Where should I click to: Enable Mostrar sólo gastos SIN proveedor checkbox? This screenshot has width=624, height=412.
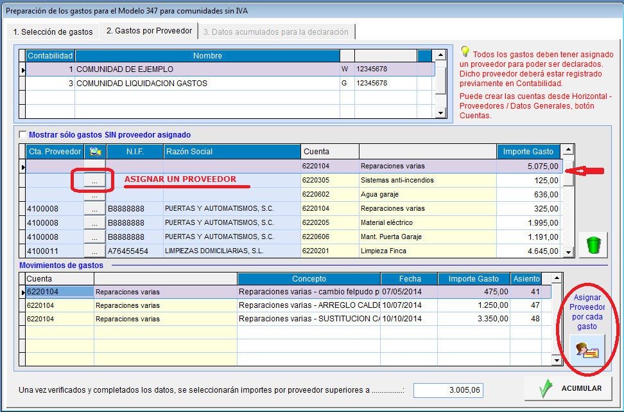point(23,135)
